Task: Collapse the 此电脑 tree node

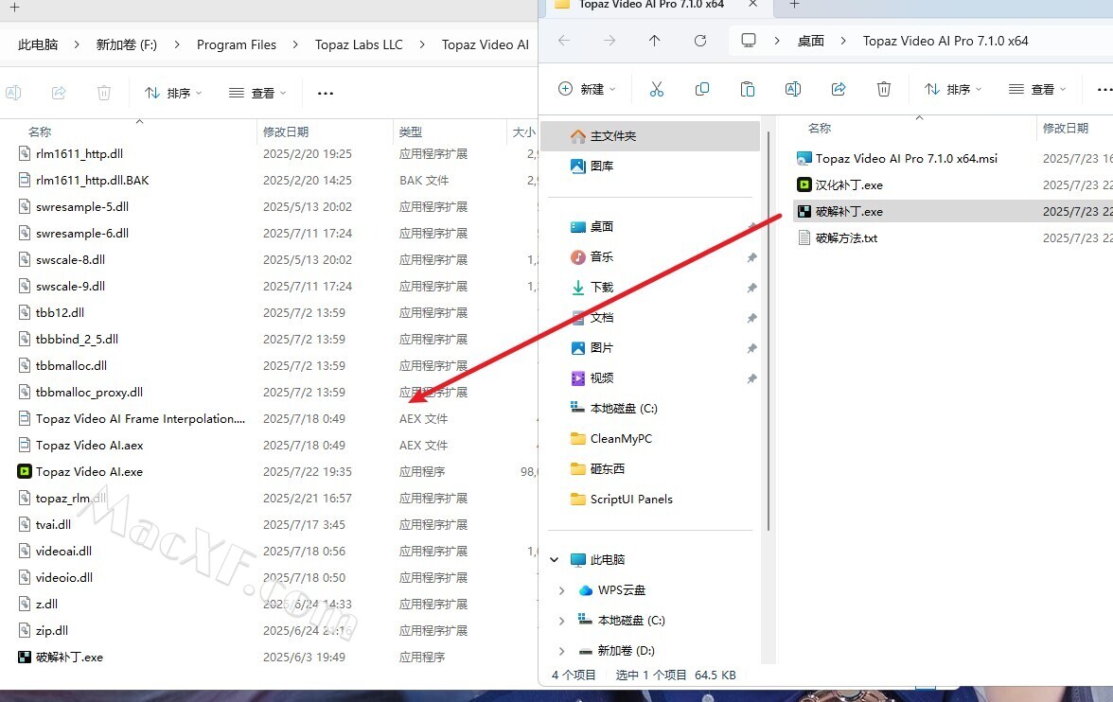Action: click(x=555, y=559)
